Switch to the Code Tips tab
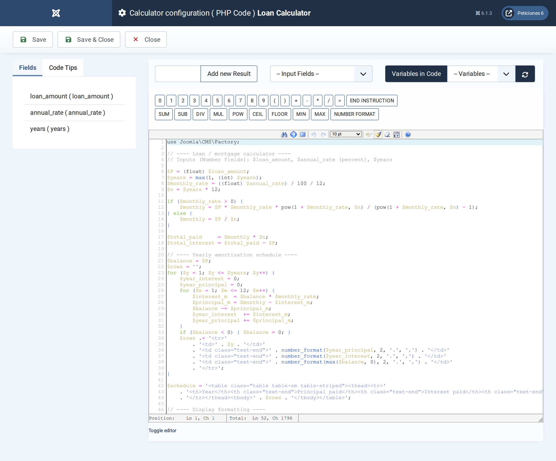 click(63, 68)
